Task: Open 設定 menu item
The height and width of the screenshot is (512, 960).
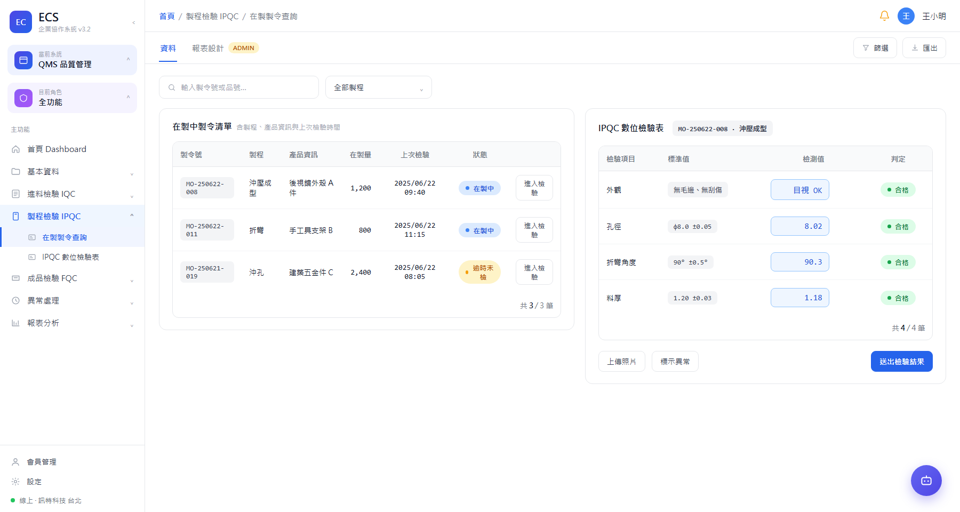Action: [72, 482]
